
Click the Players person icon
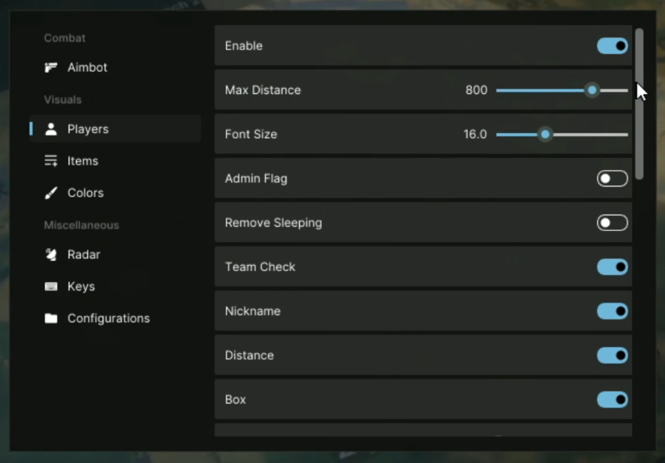[x=51, y=129]
